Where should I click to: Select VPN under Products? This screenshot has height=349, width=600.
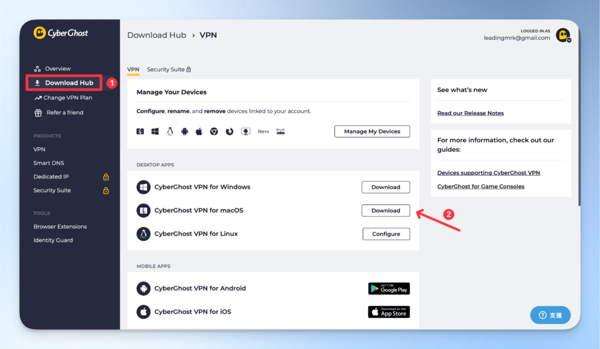39,150
